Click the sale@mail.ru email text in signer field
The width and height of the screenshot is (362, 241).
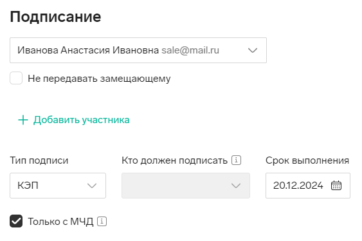(x=190, y=50)
